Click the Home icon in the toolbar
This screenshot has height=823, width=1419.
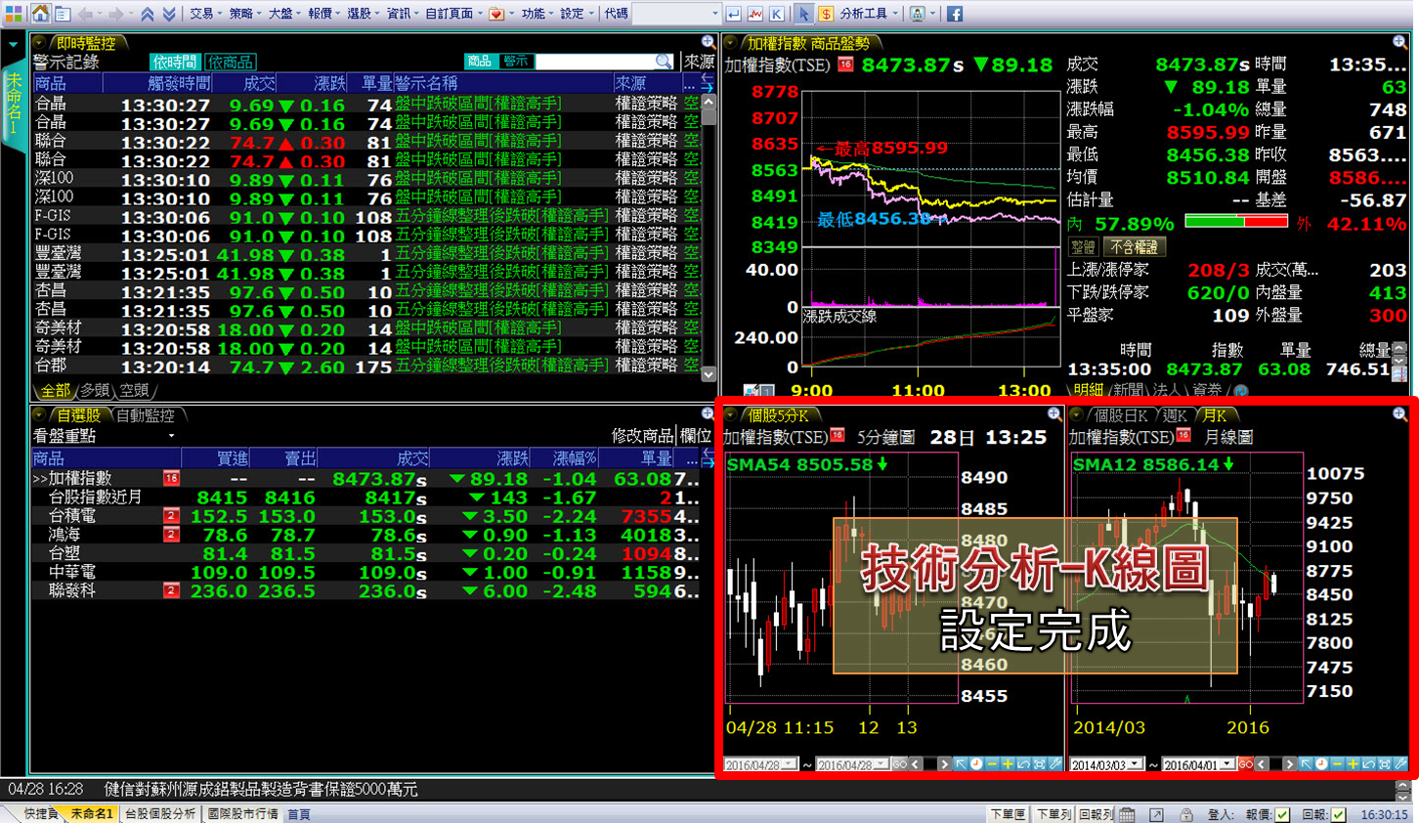tap(40, 13)
